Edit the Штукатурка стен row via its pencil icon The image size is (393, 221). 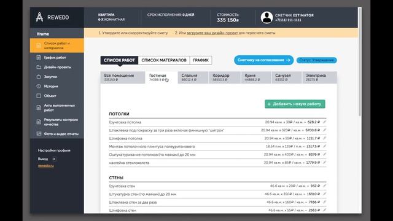pos(324,194)
